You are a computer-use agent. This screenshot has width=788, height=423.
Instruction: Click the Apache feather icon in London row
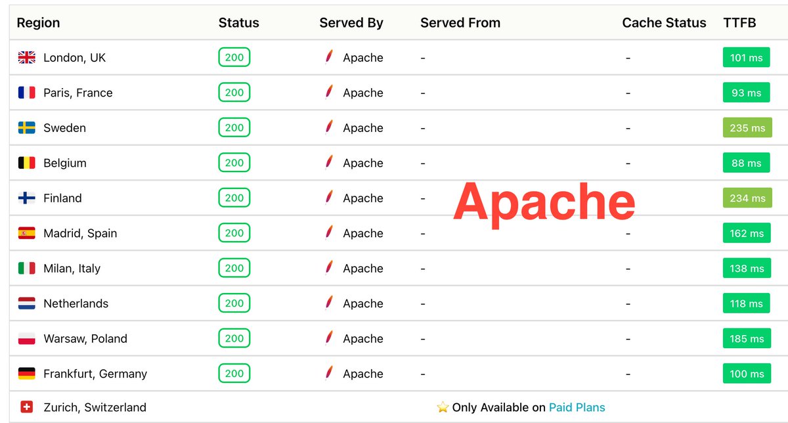click(x=329, y=57)
